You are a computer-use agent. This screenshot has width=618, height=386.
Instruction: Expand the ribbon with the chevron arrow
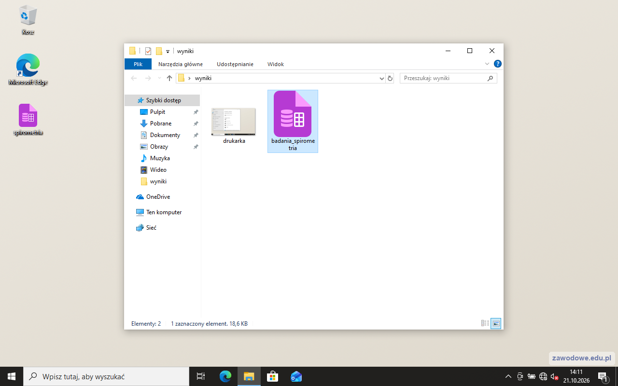pyautogui.click(x=487, y=64)
